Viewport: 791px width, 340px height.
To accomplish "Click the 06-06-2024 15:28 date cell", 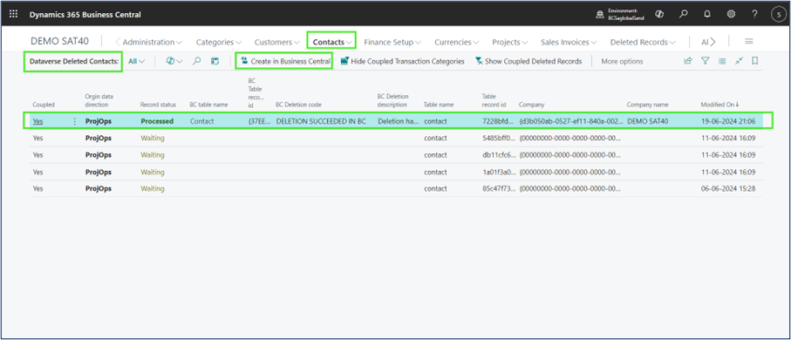I will pos(728,188).
